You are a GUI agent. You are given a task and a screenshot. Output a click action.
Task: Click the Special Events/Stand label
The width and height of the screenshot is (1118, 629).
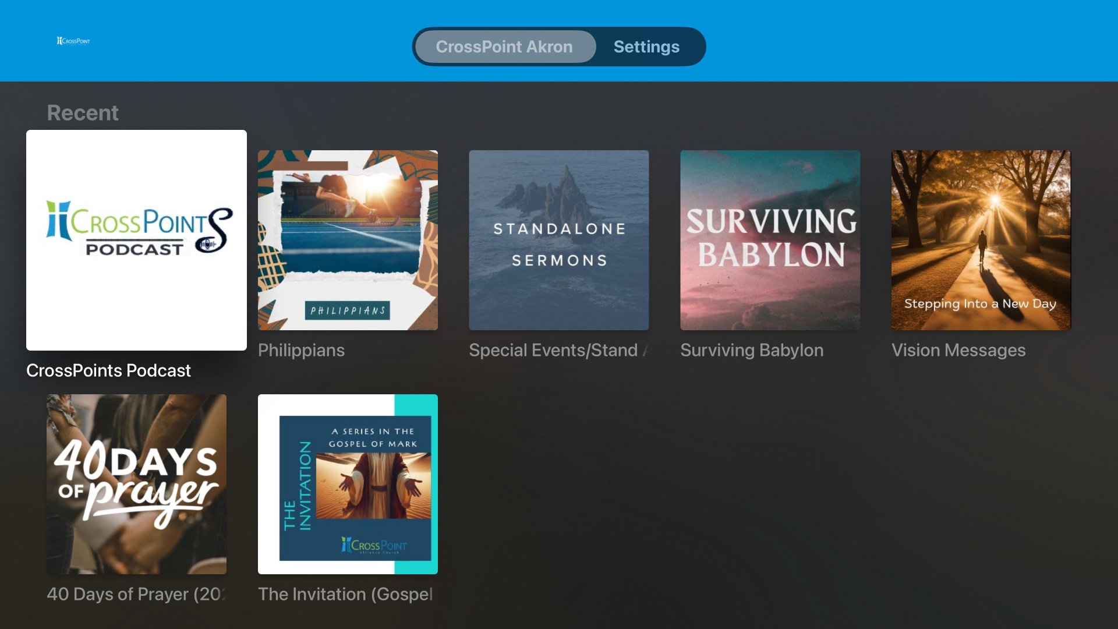tap(557, 350)
